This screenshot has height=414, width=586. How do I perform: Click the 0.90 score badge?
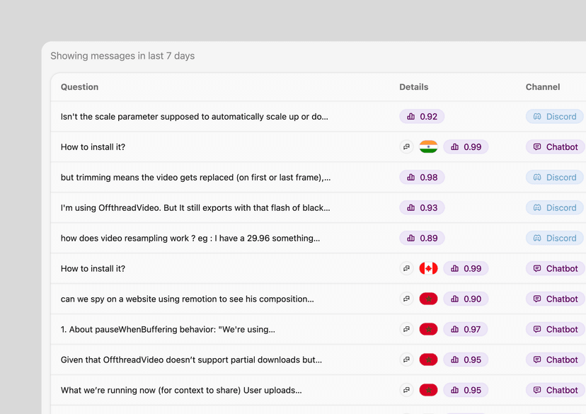466,299
